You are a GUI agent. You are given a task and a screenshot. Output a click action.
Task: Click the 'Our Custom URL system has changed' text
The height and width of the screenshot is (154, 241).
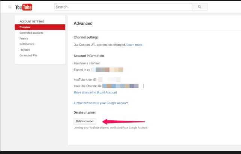(100, 45)
